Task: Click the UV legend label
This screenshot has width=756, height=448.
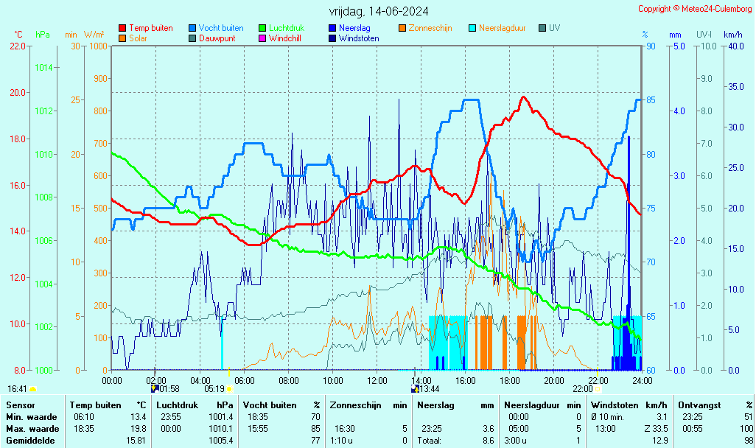Action: 554,28
